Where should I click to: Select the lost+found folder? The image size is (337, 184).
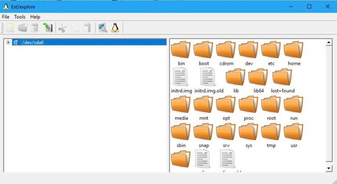click(x=283, y=81)
